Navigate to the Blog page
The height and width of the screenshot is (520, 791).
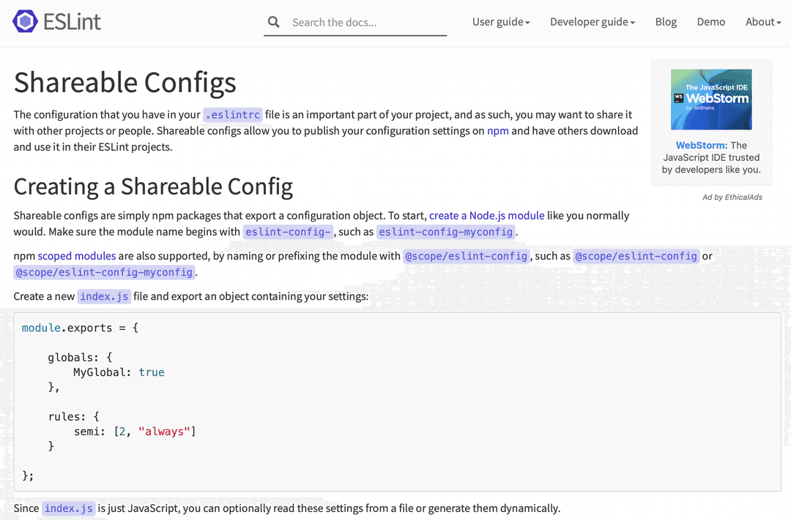pyautogui.click(x=666, y=22)
